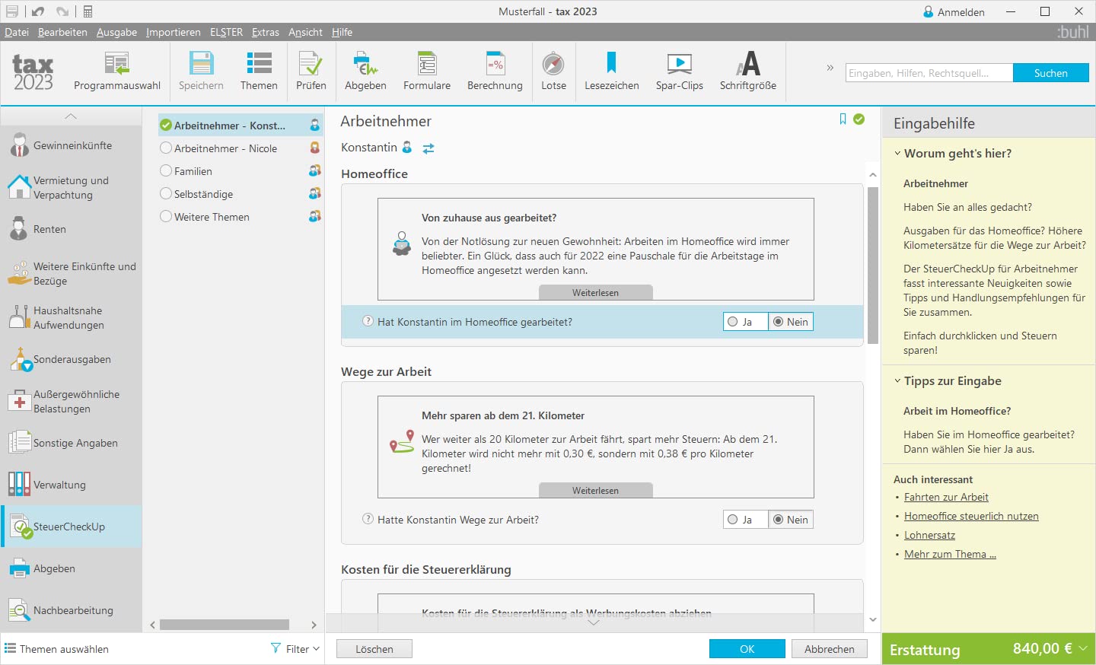The height and width of the screenshot is (665, 1096).
Task: Collapse the Worum geht's hier? section
Action: coord(897,153)
